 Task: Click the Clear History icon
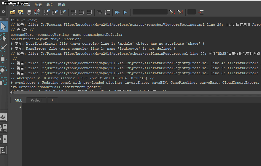(x=47, y=12)
